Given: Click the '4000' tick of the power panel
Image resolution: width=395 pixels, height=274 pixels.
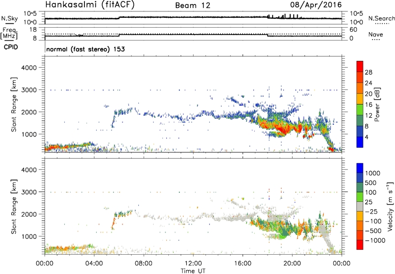Looking at the screenshot, I should pos(29,68).
